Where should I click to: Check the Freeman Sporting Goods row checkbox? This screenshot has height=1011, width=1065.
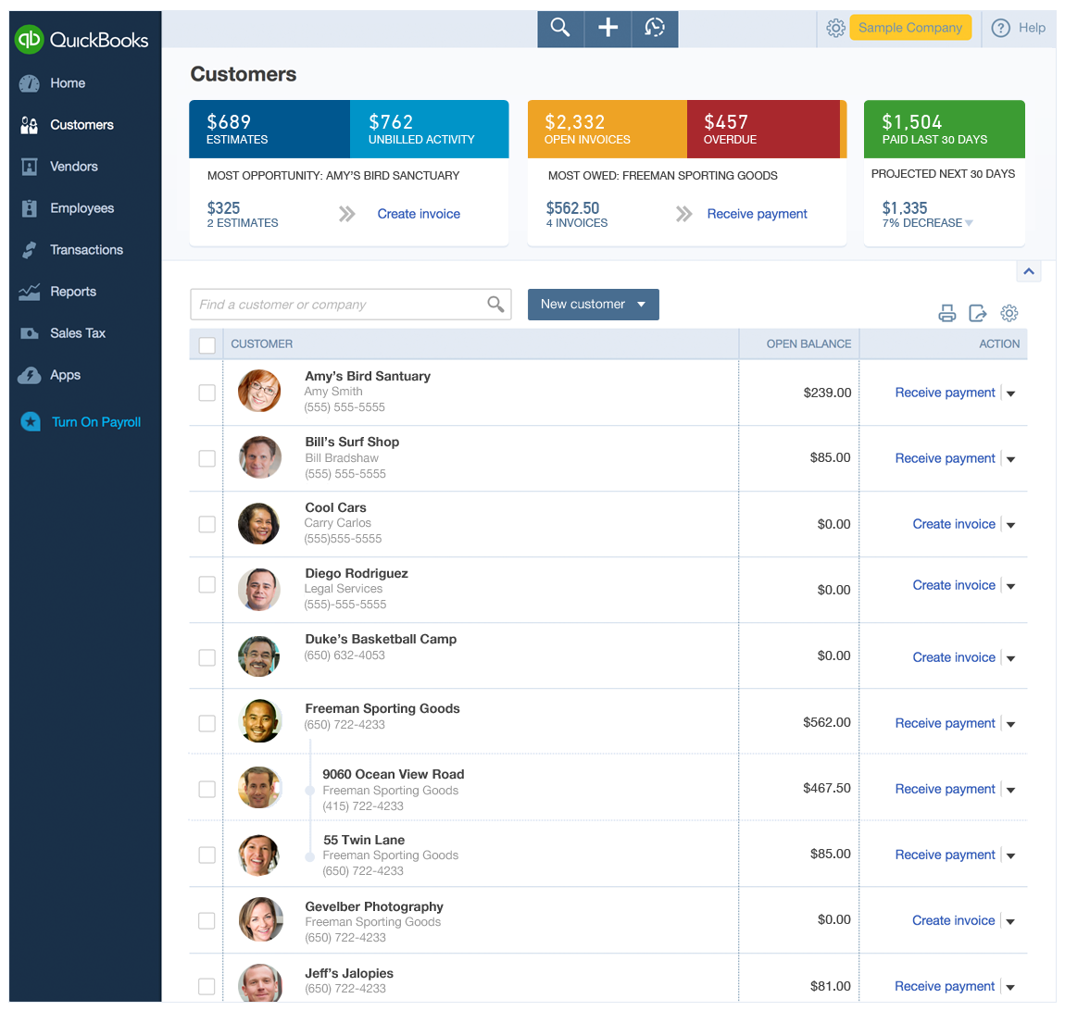[x=207, y=724]
